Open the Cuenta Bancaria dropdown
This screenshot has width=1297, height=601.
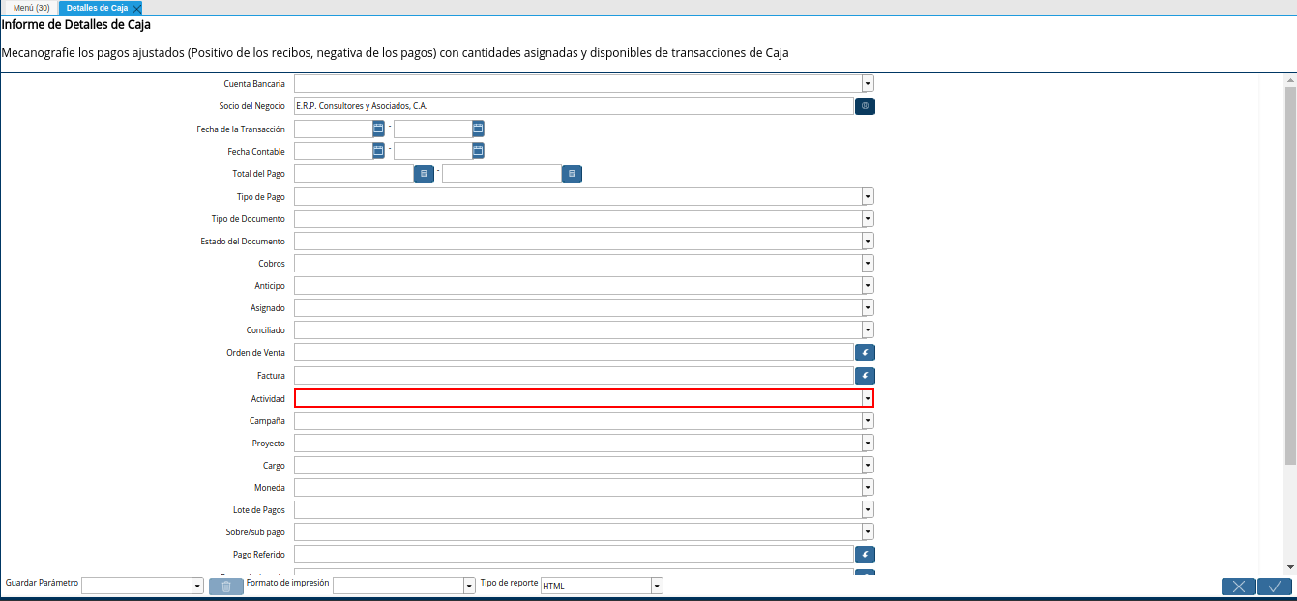pos(867,83)
